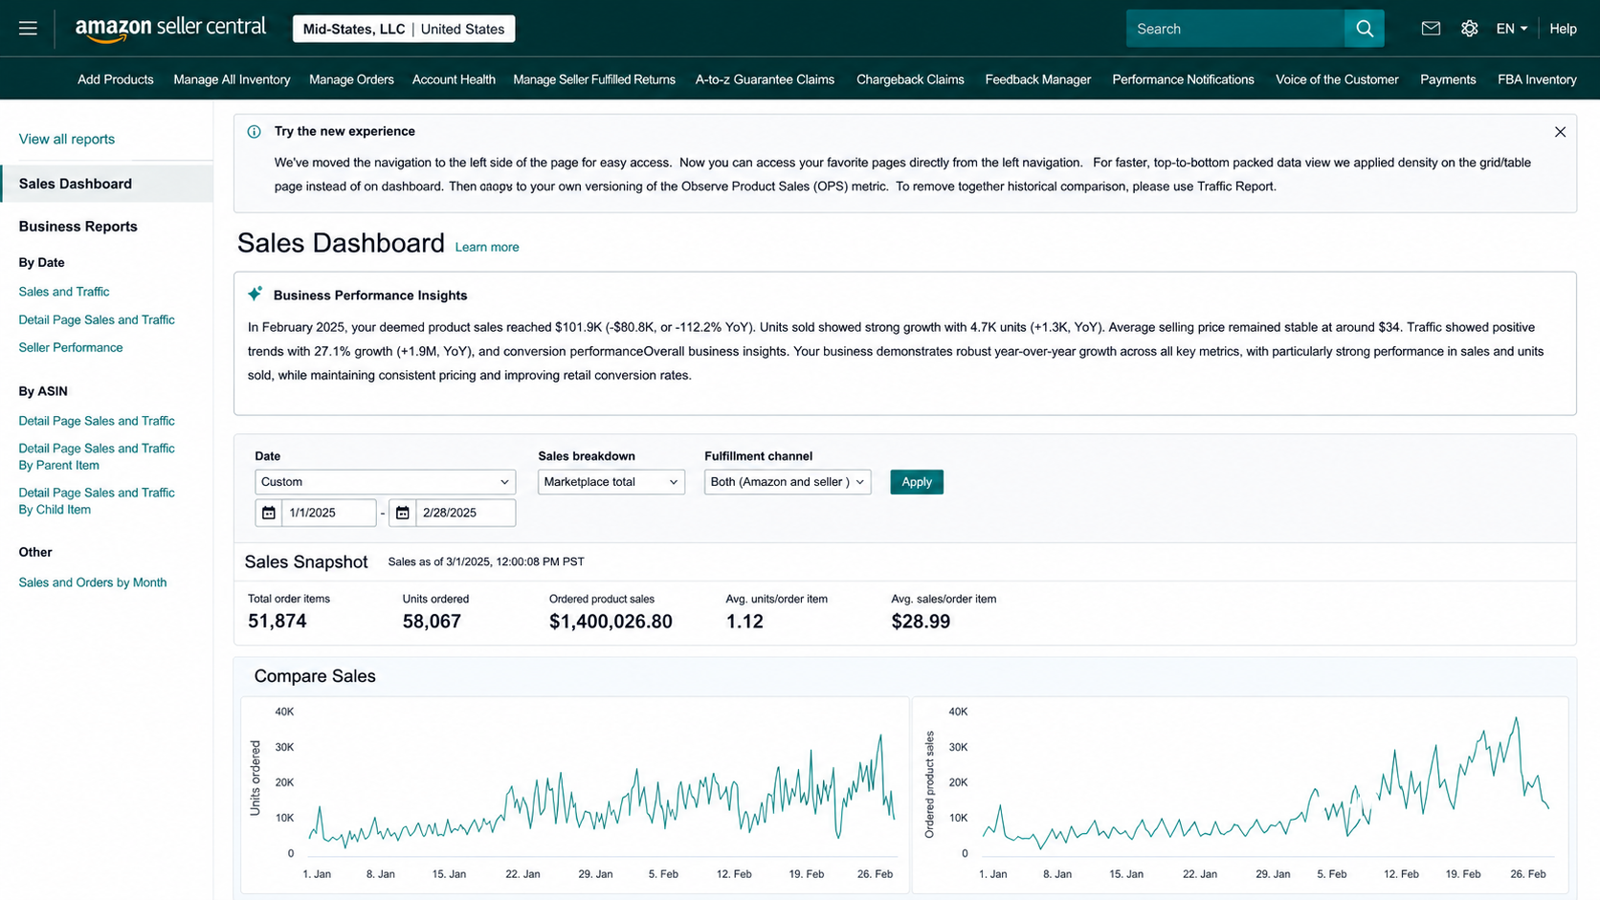
Task: Click the Business Performance Insights sparkle icon
Action: pyautogui.click(x=255, y=294)
